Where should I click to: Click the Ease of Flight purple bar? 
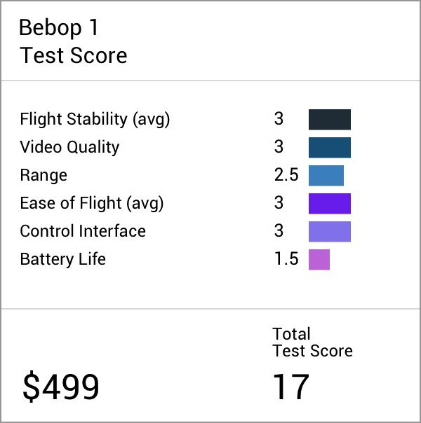click(330, 203)
